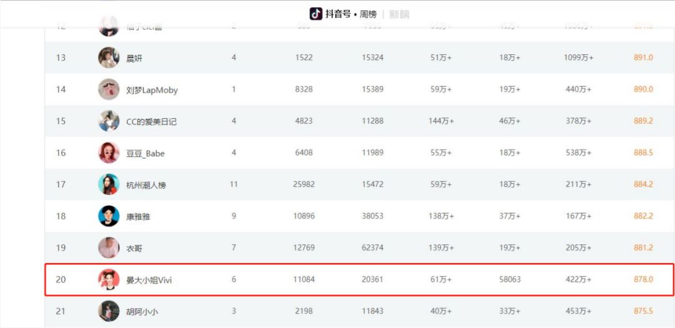
Task: Open the CC的爱美日记 name link
Action: click(151, 122)
